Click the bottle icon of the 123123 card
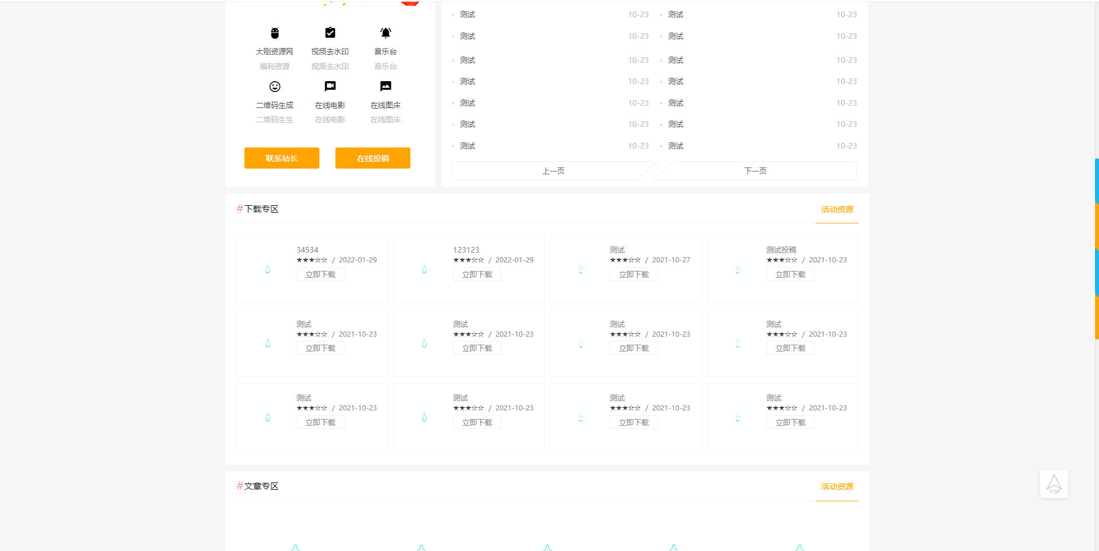 click(424, 269)
